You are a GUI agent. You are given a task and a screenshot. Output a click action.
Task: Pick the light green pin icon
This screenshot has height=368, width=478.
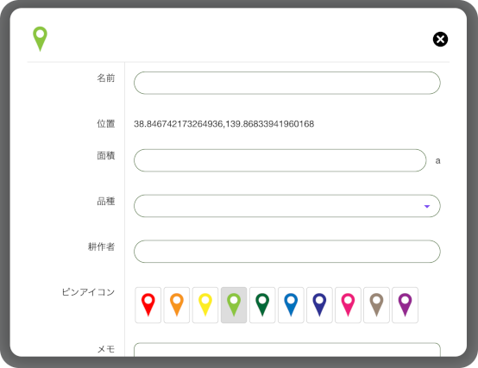click(234, 305)
